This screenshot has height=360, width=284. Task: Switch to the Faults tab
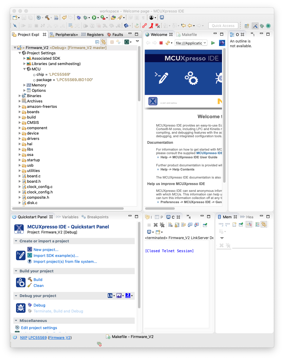click(x=115, y=34)
